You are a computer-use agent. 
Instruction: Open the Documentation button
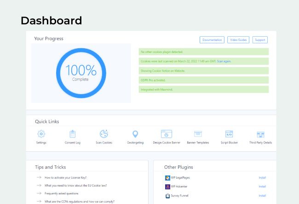point(212,40)
